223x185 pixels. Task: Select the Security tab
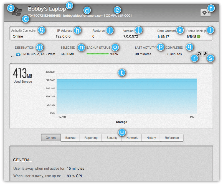point(111,138)
